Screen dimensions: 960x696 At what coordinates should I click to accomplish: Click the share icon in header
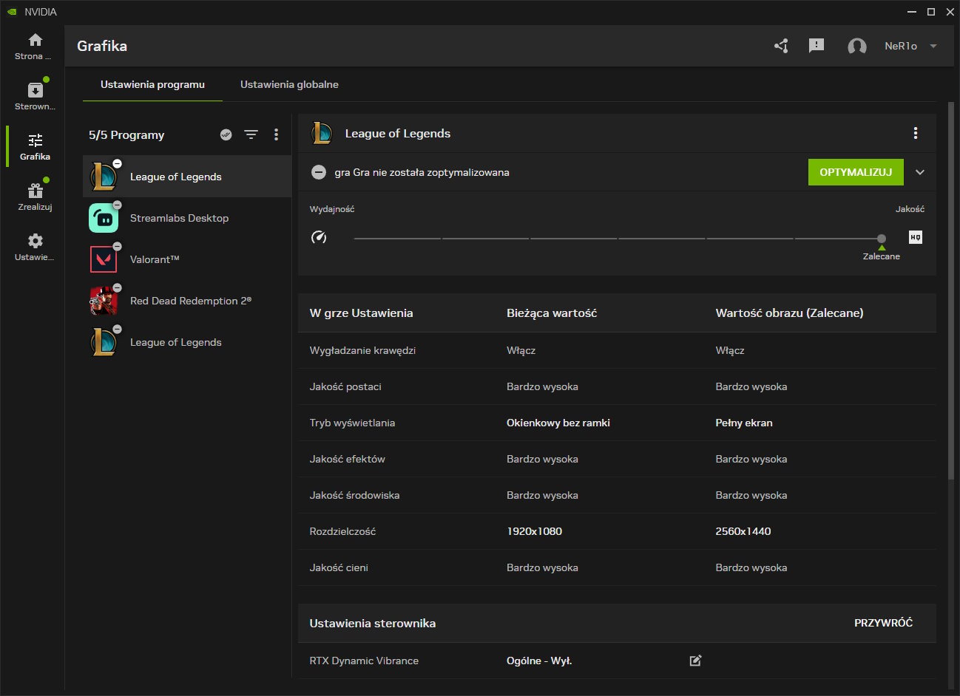click(x=781, y=46)
